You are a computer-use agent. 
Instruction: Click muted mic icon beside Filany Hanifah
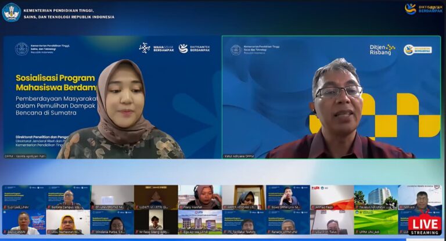coord(181,207)
